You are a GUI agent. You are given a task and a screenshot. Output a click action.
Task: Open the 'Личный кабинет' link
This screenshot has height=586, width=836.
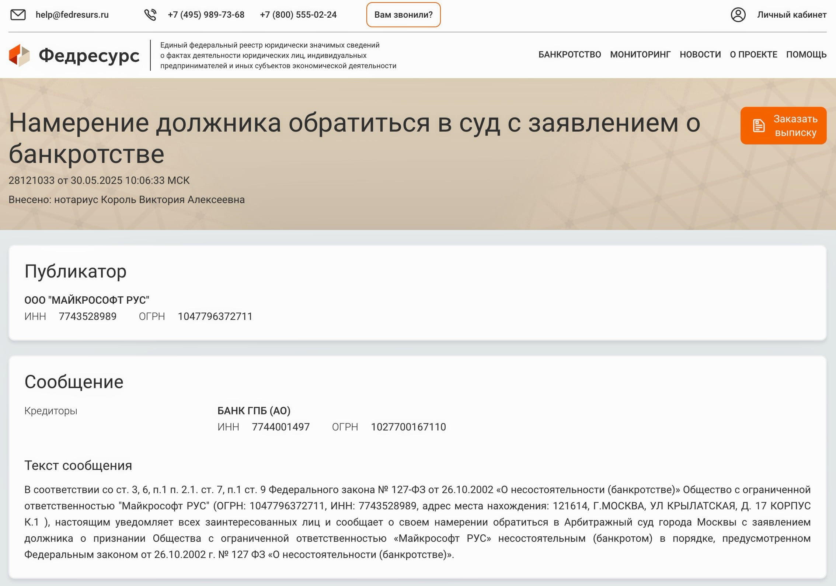coord(791,15)
